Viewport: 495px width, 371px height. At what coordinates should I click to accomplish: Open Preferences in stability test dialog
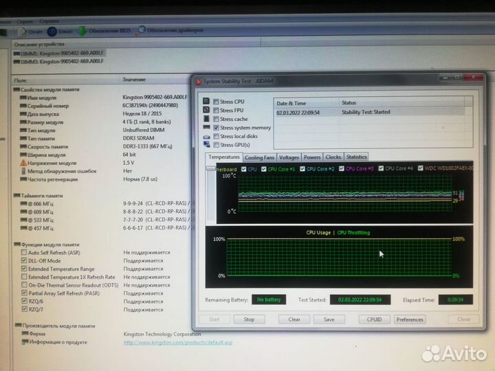click(410, 319)
